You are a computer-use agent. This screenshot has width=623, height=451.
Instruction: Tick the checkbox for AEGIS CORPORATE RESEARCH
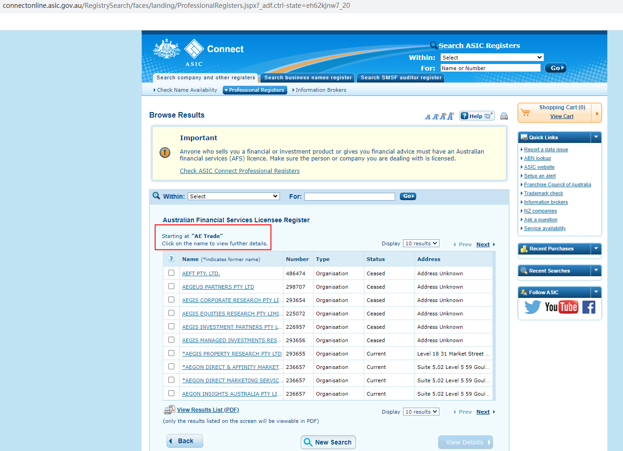[171, 299]
